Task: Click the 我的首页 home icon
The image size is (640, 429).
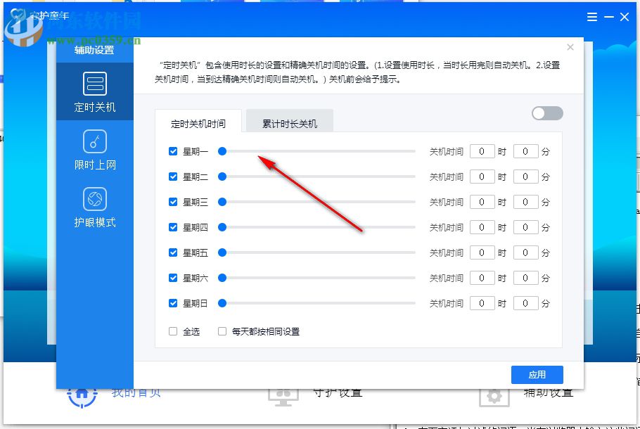Action: tap(82, 394)
